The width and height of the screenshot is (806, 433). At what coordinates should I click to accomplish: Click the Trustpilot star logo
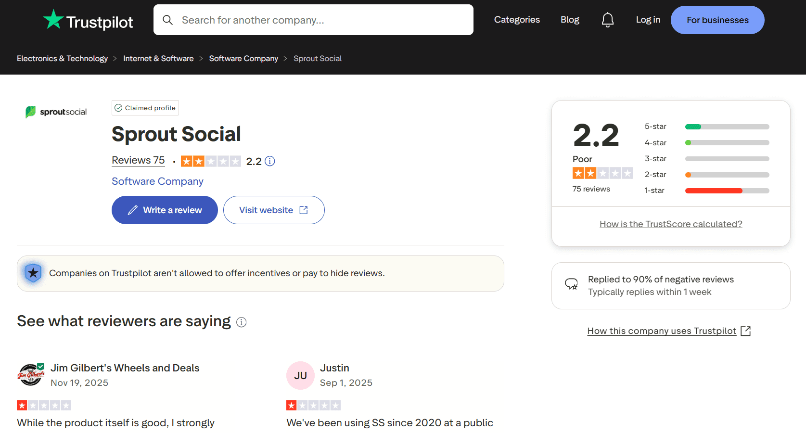point(53,19)
